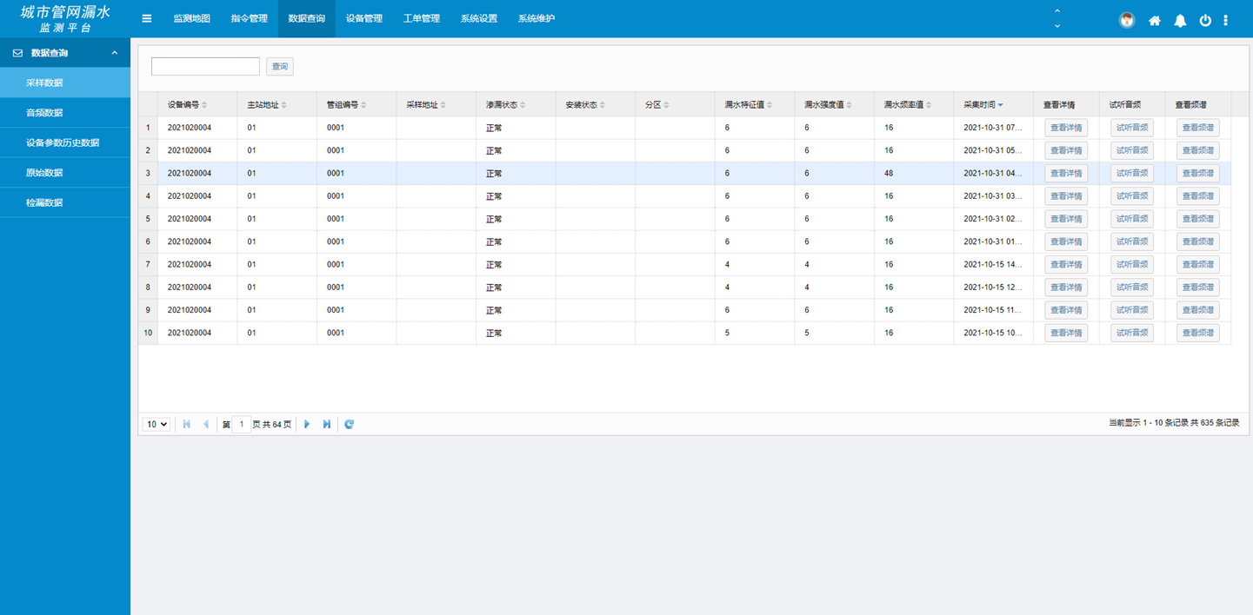Open the home icon in header

point(1155,21)
